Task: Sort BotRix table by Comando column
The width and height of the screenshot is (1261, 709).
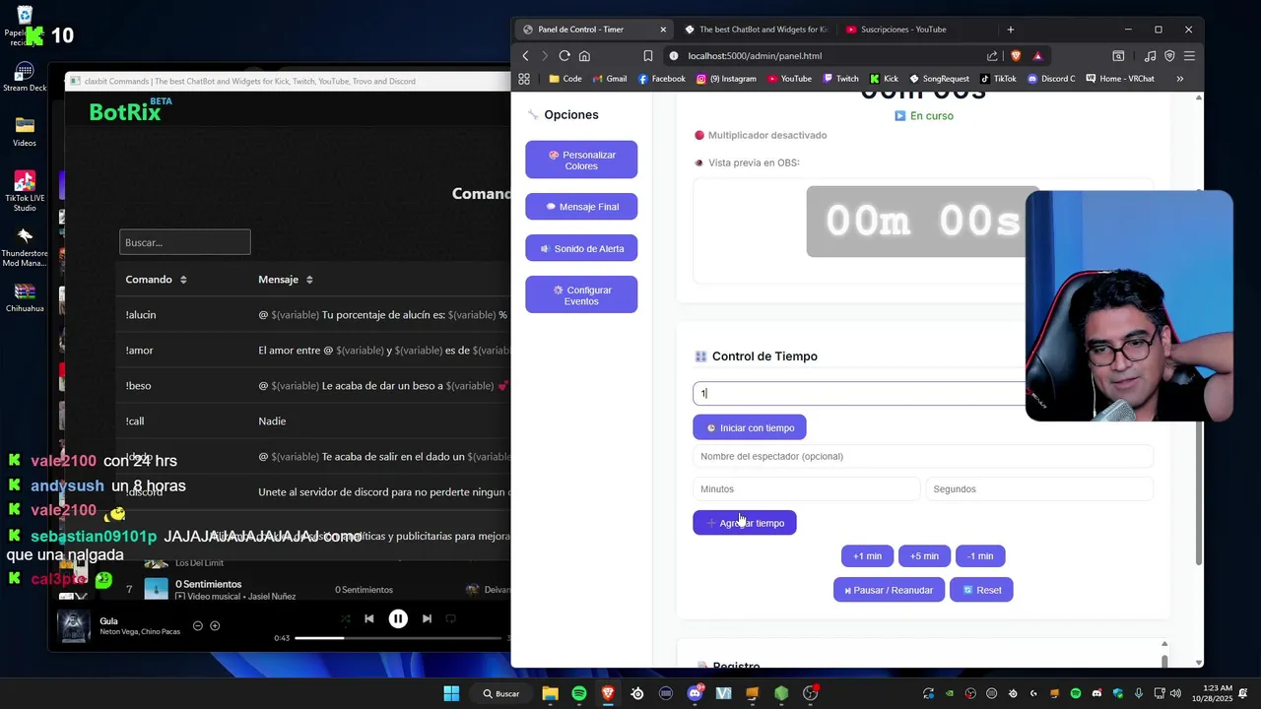Action: [156, 280]
